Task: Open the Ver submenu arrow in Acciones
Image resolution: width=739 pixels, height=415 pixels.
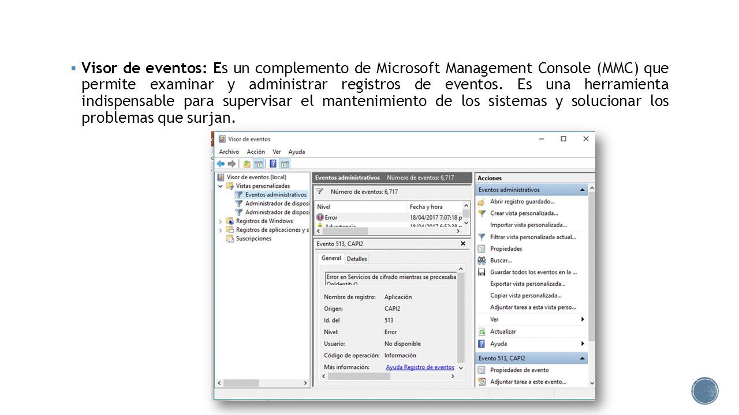Action: click(583, 319)
